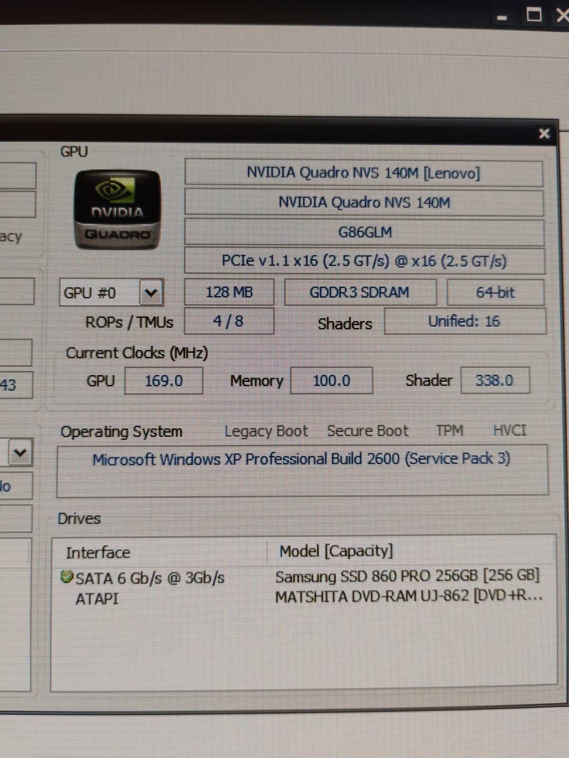
Task: Select the NVIDIA Quadro NVS 140M [Lenovo] field
Action: 364,173
